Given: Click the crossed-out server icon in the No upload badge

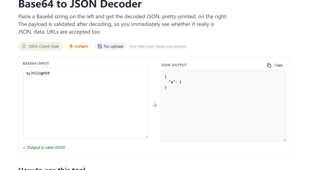Looking at the screenshot, I should [100, 46].
